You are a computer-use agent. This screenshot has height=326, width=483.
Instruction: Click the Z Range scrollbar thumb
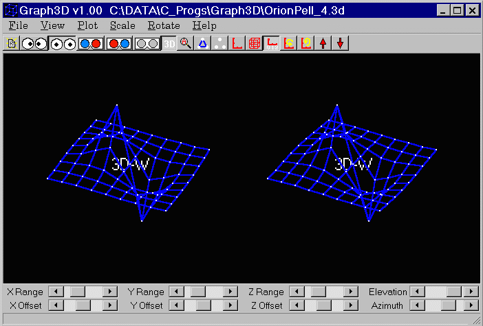pyautogui.click(x=318, y=291)
